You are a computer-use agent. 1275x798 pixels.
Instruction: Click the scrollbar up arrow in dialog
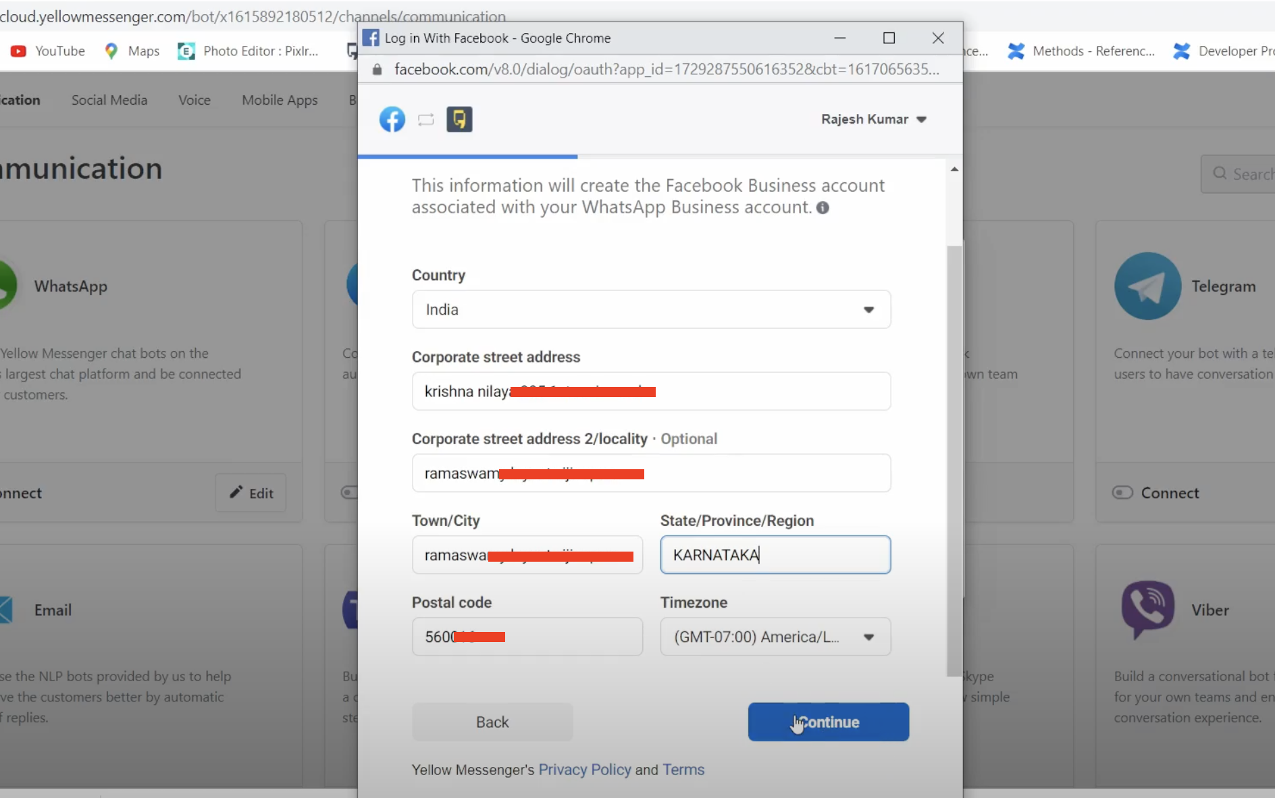click(954, 169)
